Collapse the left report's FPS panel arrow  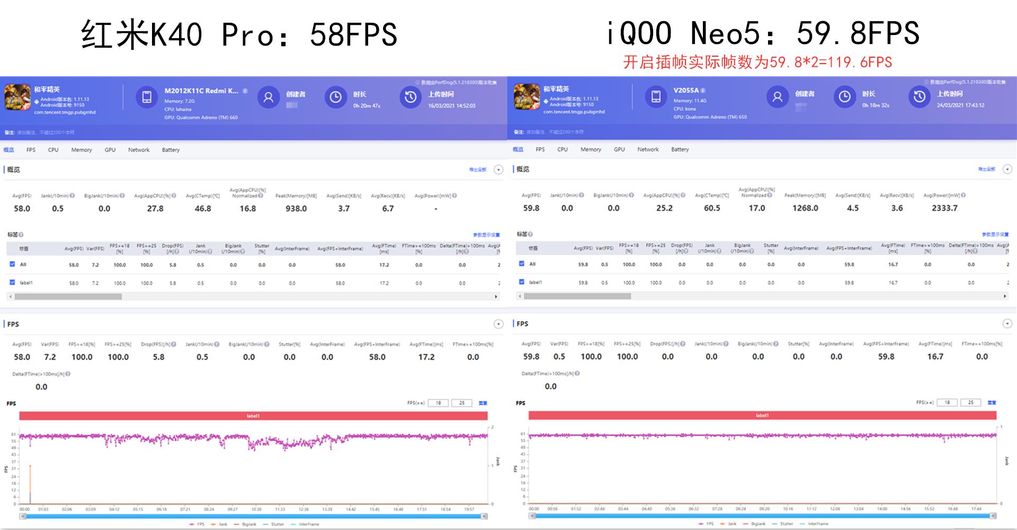(498, 323)
